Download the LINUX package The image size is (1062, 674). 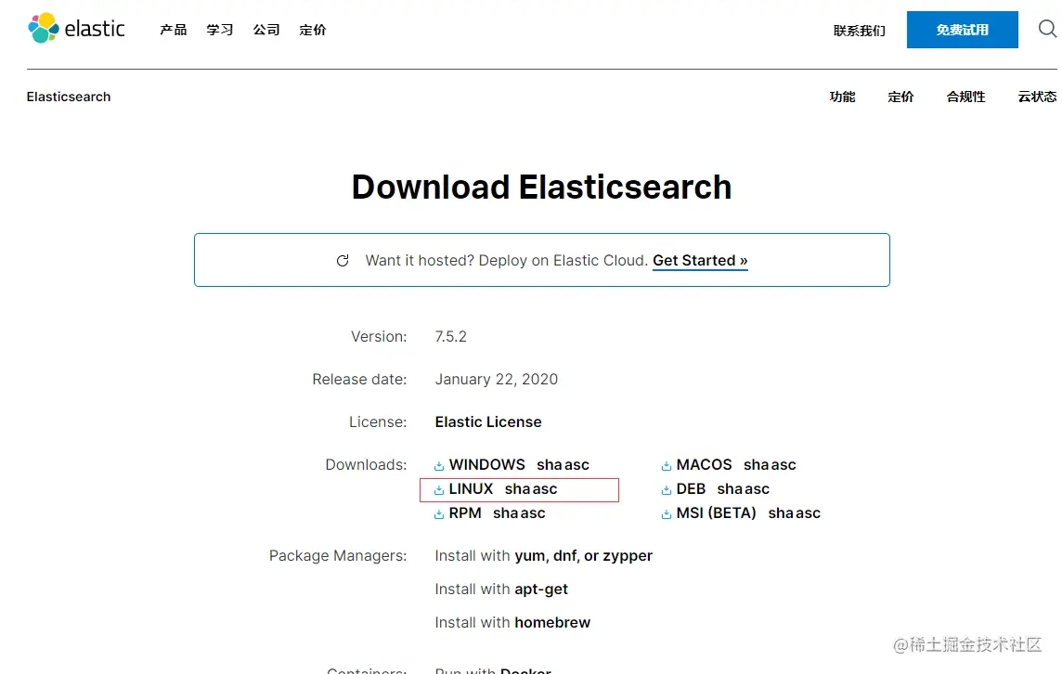471,489
